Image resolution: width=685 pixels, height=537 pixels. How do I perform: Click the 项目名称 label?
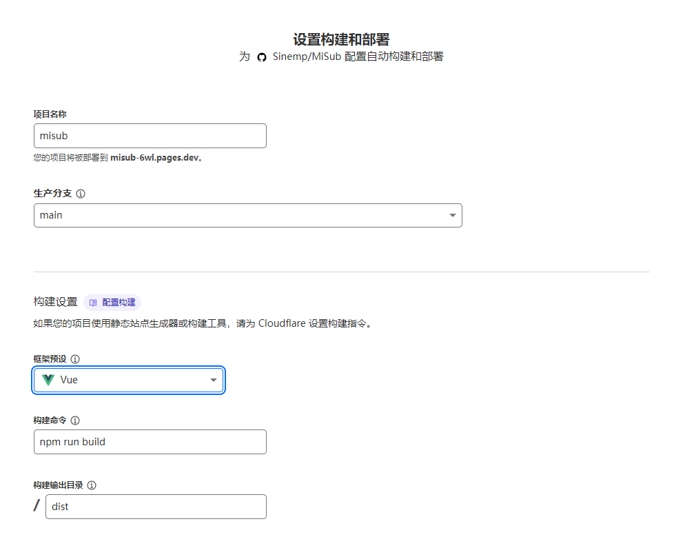click(50, 114)
